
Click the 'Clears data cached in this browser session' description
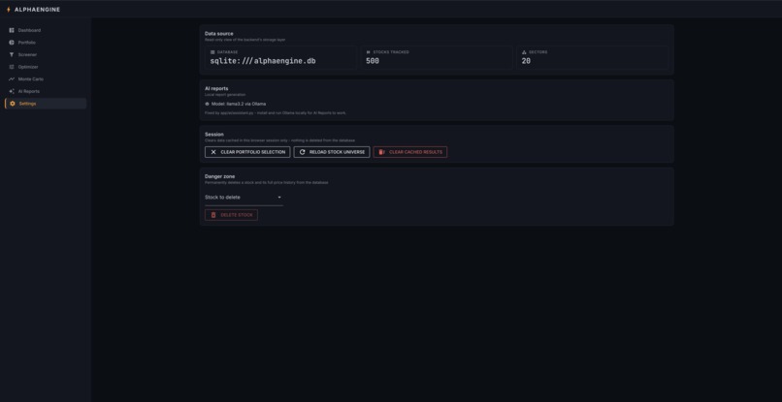pyautogui.click(x=279, y=140)
